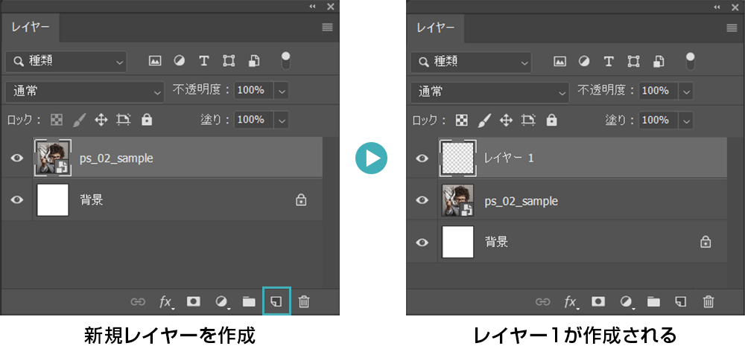This screenshot has width=745, height=346.
Task: Create new layer in right panel
Action: click(x=682, y=301)
